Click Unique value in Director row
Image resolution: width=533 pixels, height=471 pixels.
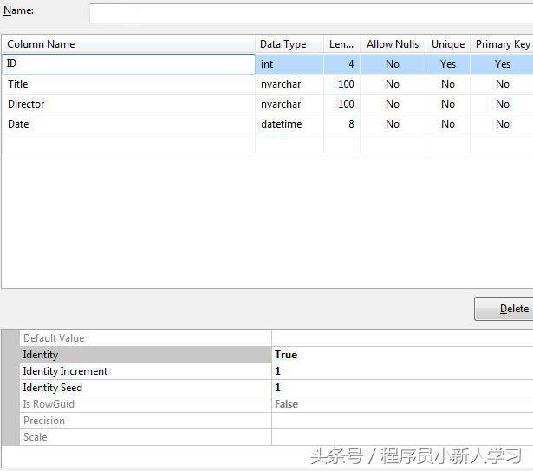(x=448, y=104)
